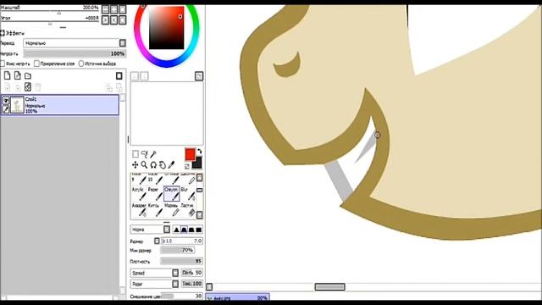The height and width of the screenshot is (305, 542).
Task: Hide the Слой1 layer via eye icon
Action: pos(6,100)
